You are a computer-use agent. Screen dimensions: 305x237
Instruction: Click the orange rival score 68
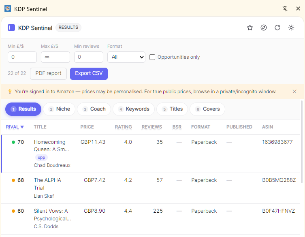pyautogui.click(x=18, y=180)
